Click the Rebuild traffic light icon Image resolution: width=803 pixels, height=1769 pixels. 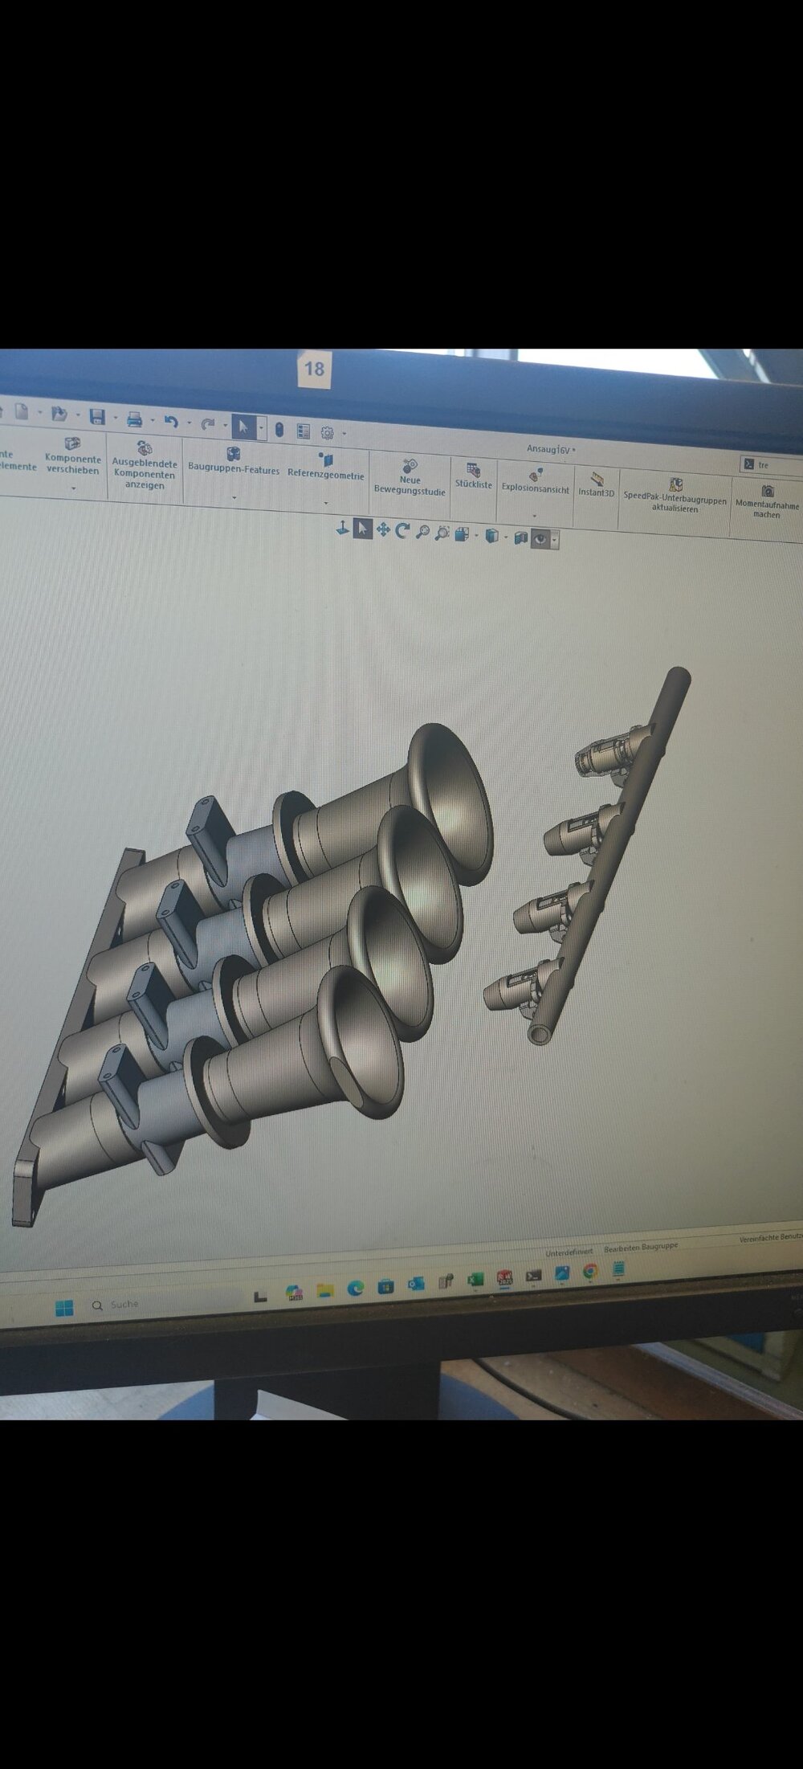point(279,430)
